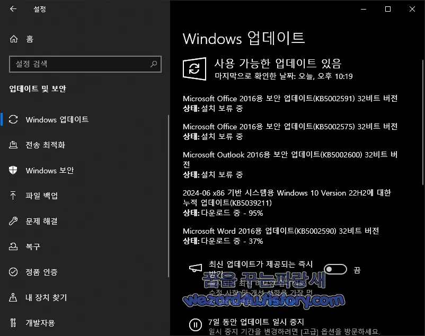Click the back arrow icon
The width and height of the screenshot is (425, 336).
tap(13, 9)
